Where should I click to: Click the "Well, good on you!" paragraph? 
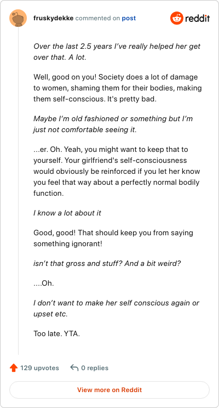117,88
